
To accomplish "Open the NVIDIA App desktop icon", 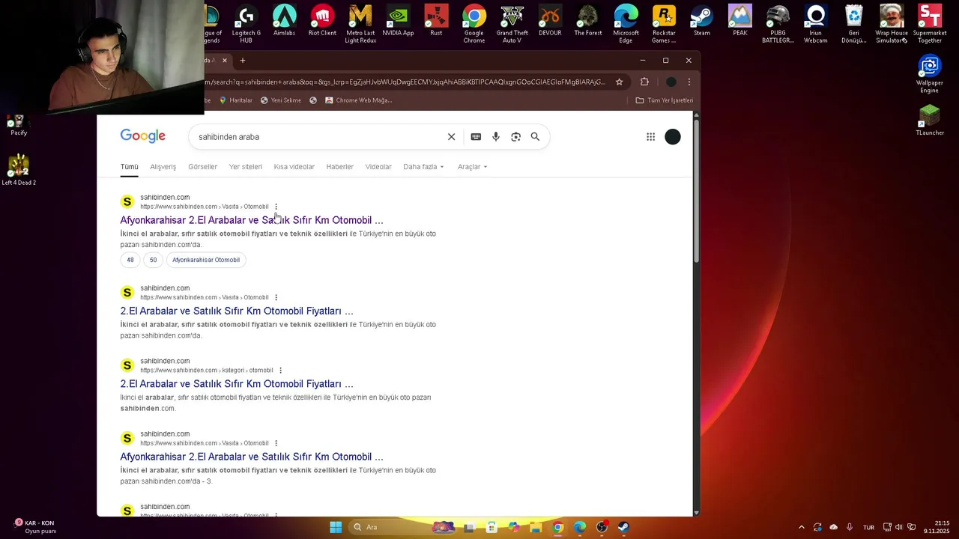I will 398,22.
